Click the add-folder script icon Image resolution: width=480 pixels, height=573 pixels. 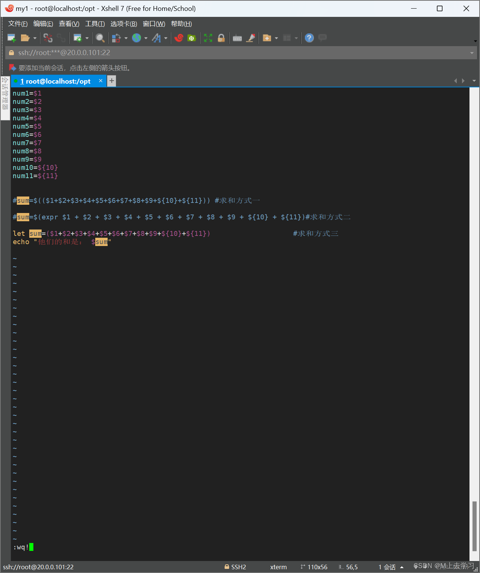click(267, 38)
